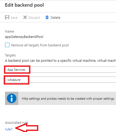The height and width of the screenshot is (132, 116).
Task: Click the blue Delete trash can icon
Action: [x=47, y=17]
